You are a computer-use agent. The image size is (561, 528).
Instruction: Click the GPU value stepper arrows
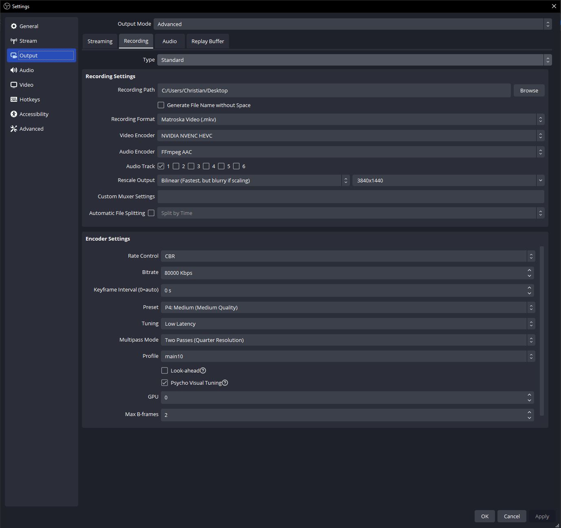[529, 397]
